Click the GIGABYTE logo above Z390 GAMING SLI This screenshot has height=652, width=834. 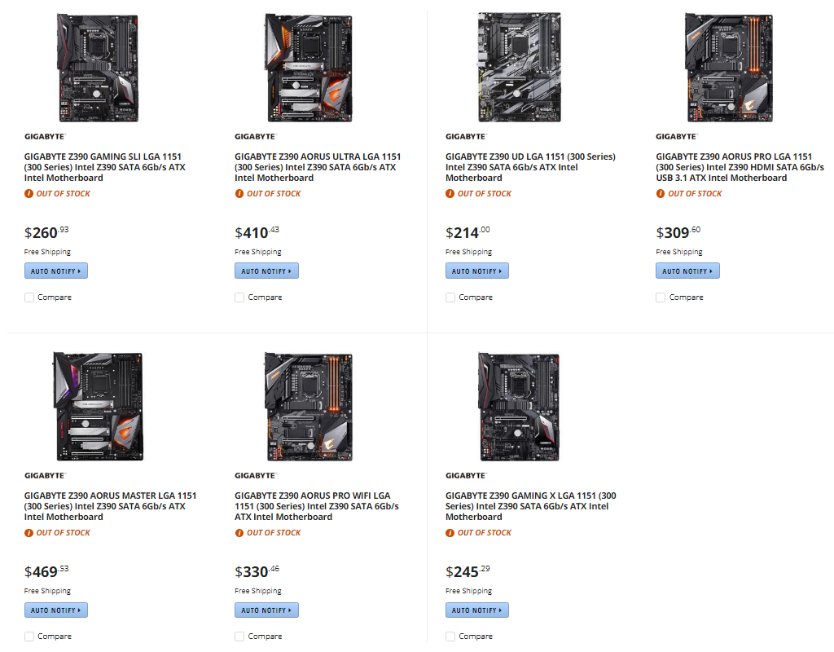coord(44,136)
